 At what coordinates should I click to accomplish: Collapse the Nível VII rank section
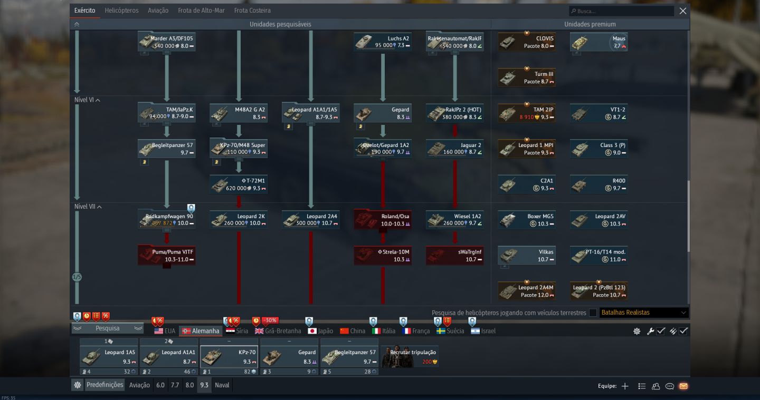(x=88, y=207)
